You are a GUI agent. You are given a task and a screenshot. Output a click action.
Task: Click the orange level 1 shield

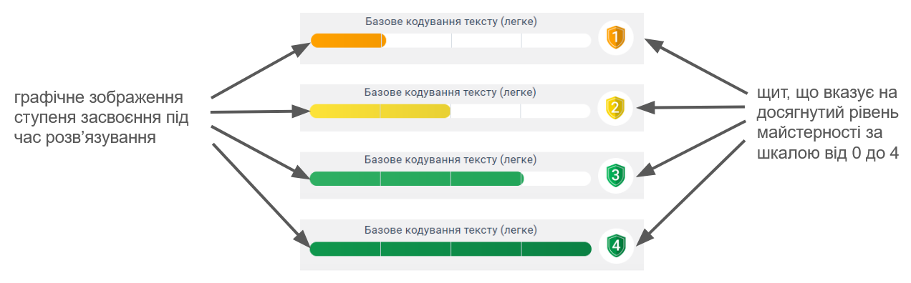click(616, 38)
